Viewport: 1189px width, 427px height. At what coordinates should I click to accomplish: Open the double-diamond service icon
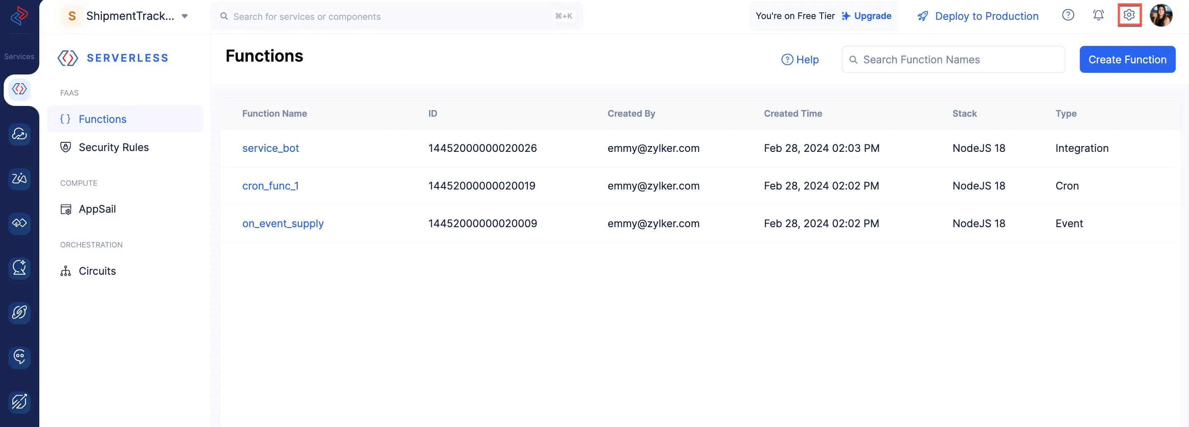click(x=19, y=223)
